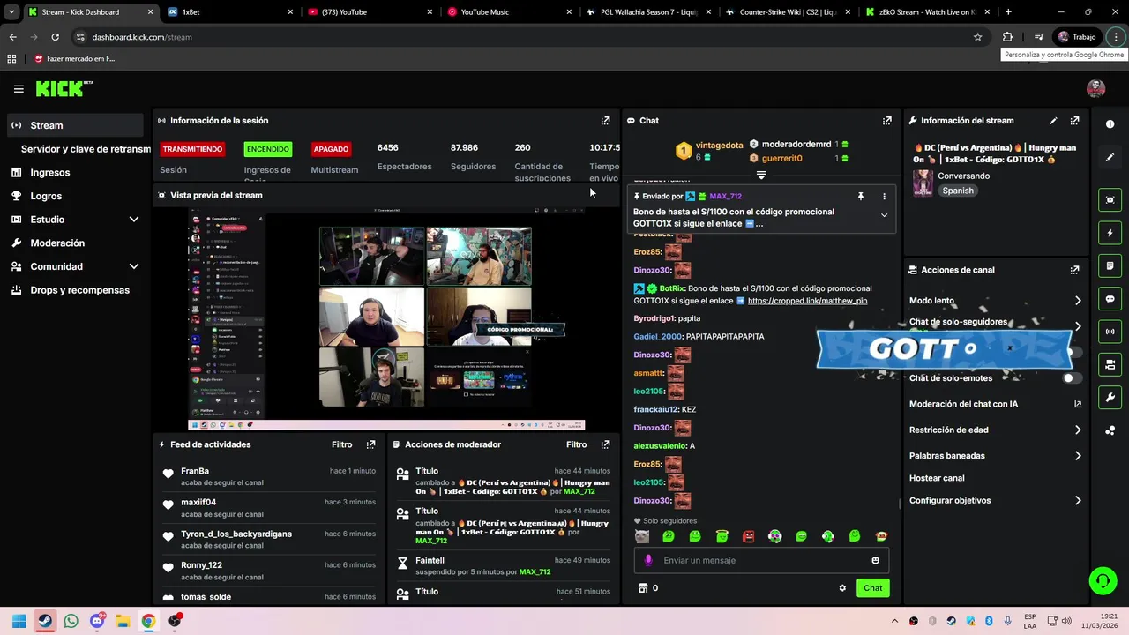Image resolution: width=1129 pixels, height=635 pixels.
Task: Open Palabras baneadas options arrow
Action: 1078,456
